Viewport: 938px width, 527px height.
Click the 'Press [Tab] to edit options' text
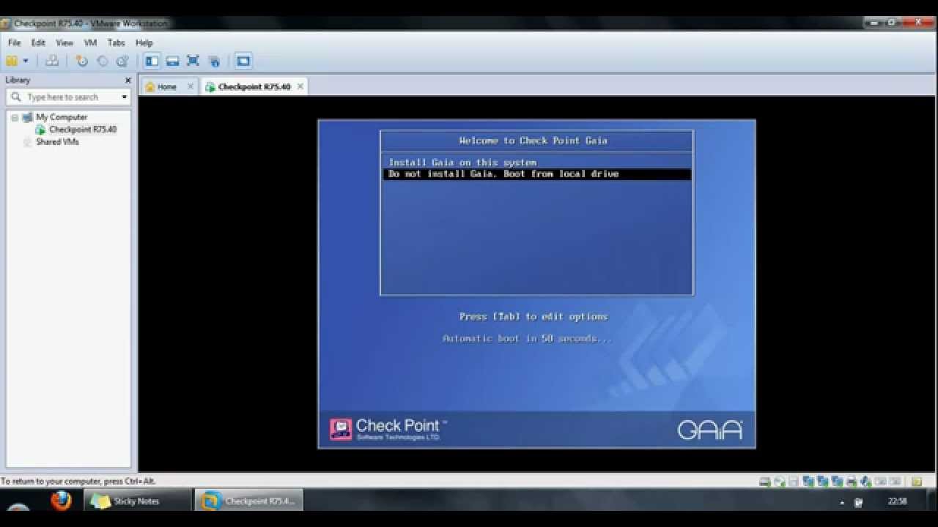[533, 317]
